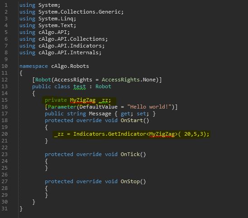Click the Parameter attribute on line 16

tap(62, 107)
